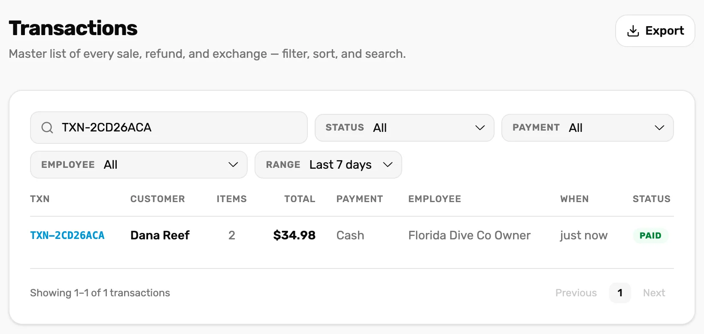Open transaction link TXN-2CD26ACA in table
Image resolution: width=704 pixels, height=334 pixels.
click(67, 235)
